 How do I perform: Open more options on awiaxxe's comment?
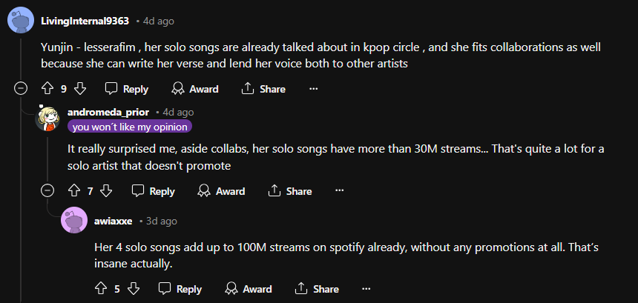click(366, 289)
